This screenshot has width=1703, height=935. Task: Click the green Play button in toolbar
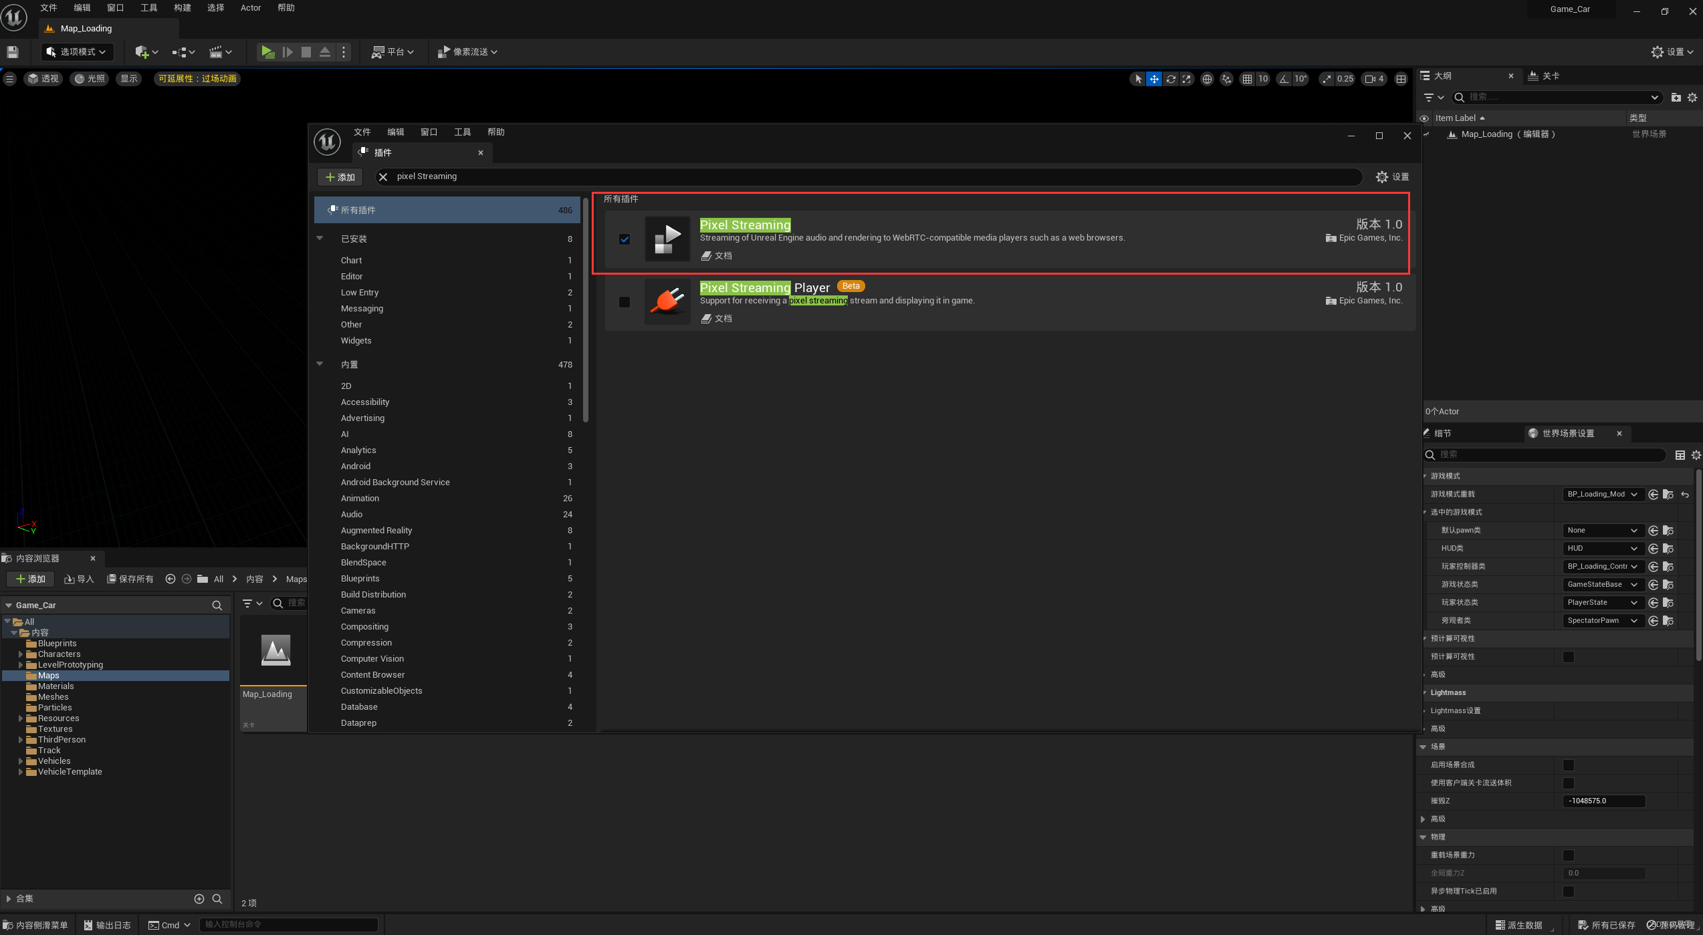coord(267,52)
